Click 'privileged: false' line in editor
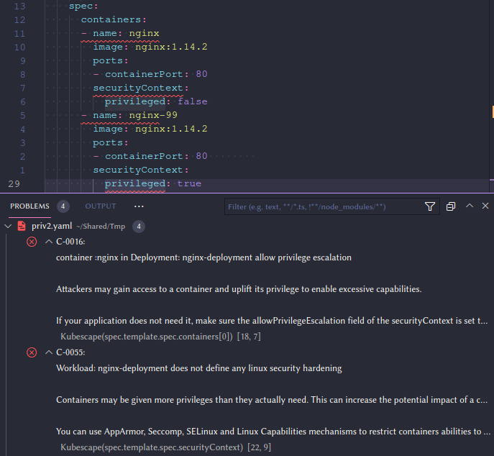Image resolution: width=494 pixels, height=456 pixels. point(156,101)
